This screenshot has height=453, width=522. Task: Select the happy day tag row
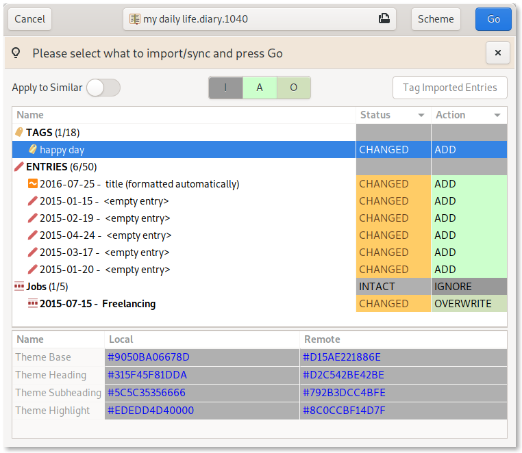tap(184, 149)
